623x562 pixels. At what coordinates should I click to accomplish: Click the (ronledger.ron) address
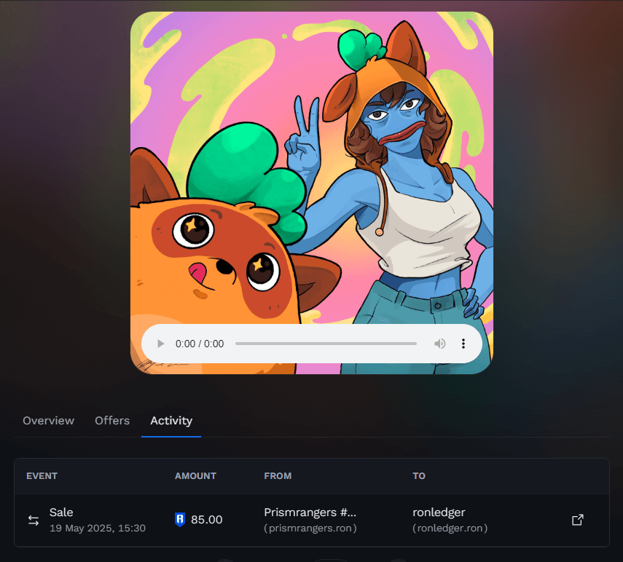(x=450, y=528)
